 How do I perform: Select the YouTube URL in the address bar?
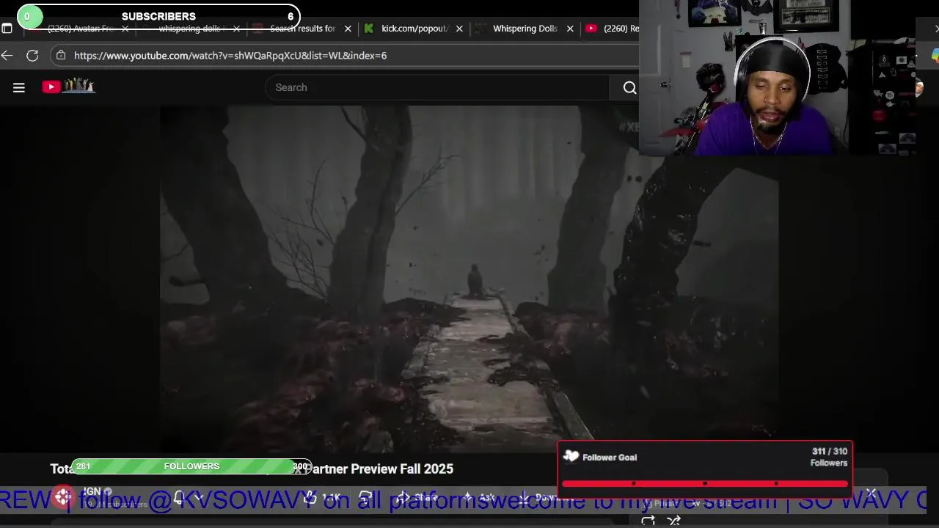click(230, 56)
